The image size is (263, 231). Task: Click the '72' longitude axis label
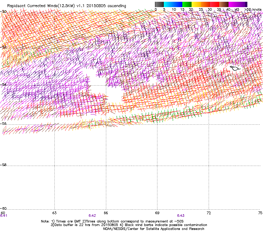click(x=209, y=213)
